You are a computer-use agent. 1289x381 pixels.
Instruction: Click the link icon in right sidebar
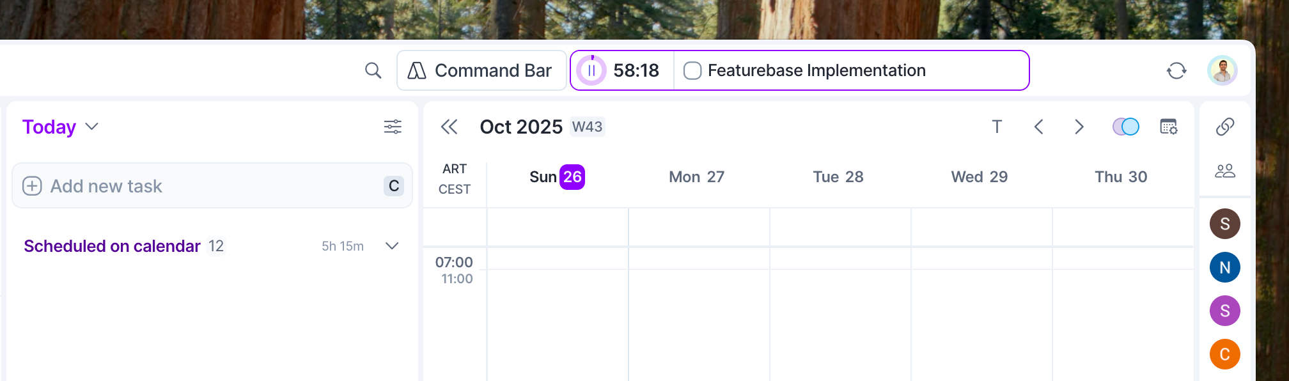click(1224, 127)
